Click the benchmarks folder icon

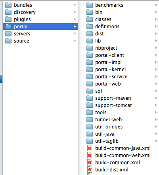click(x=90, y=5)
